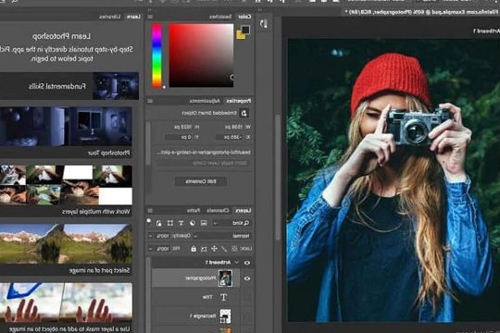Switch to the Paths tab

click(x=194, y=211)
